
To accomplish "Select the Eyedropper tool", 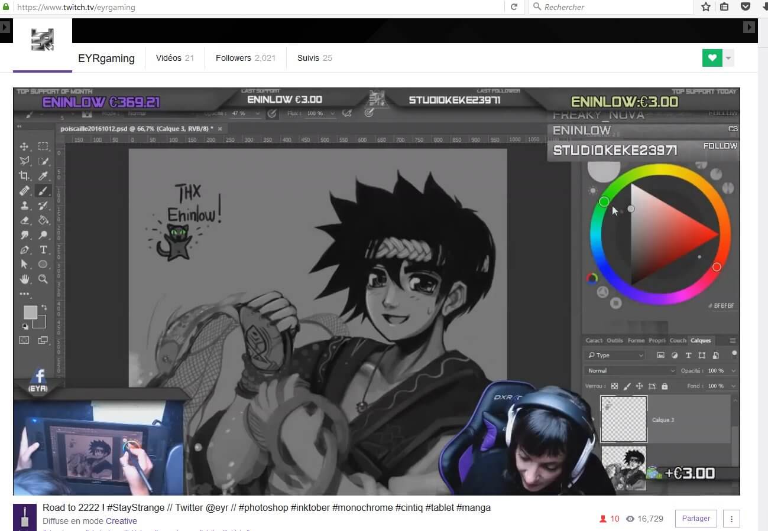I will coord(43,176).
